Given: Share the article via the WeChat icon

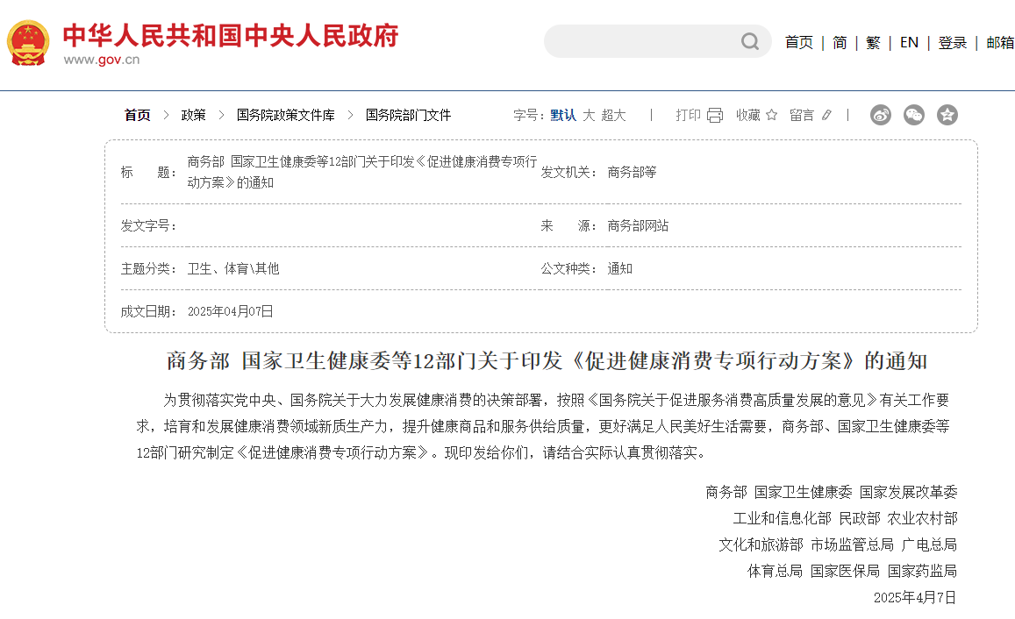Looking at the screenshot, I should click(913, 115).
